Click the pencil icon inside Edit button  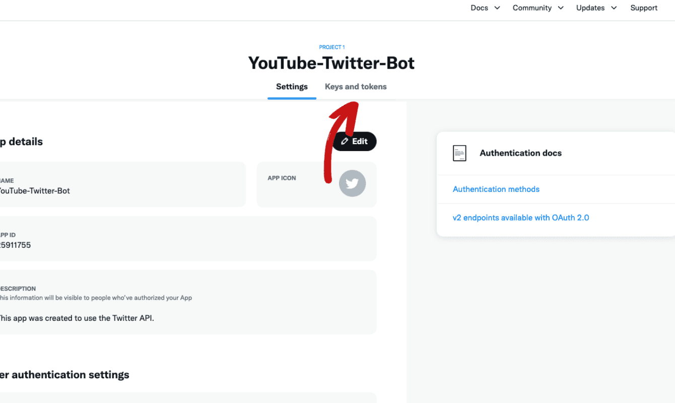pos(345,142)
